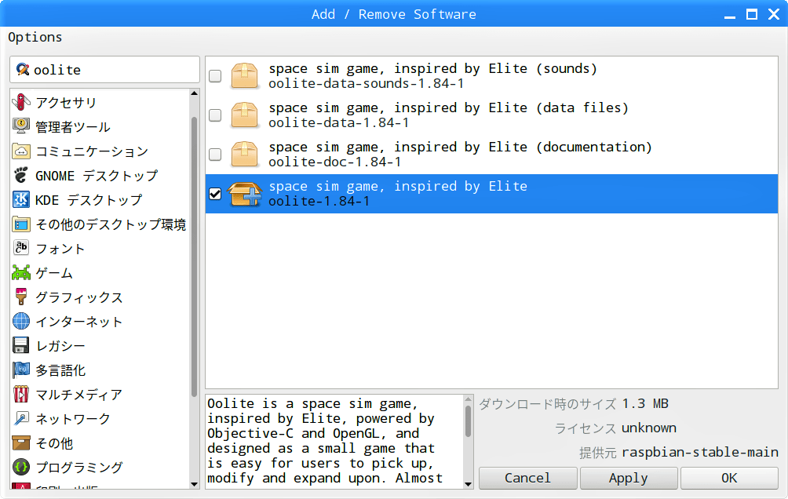788x499 pixels.
Task: Select 'space sim game, inspired by Elite (sounds)' row
Action: tap(491, 76)
